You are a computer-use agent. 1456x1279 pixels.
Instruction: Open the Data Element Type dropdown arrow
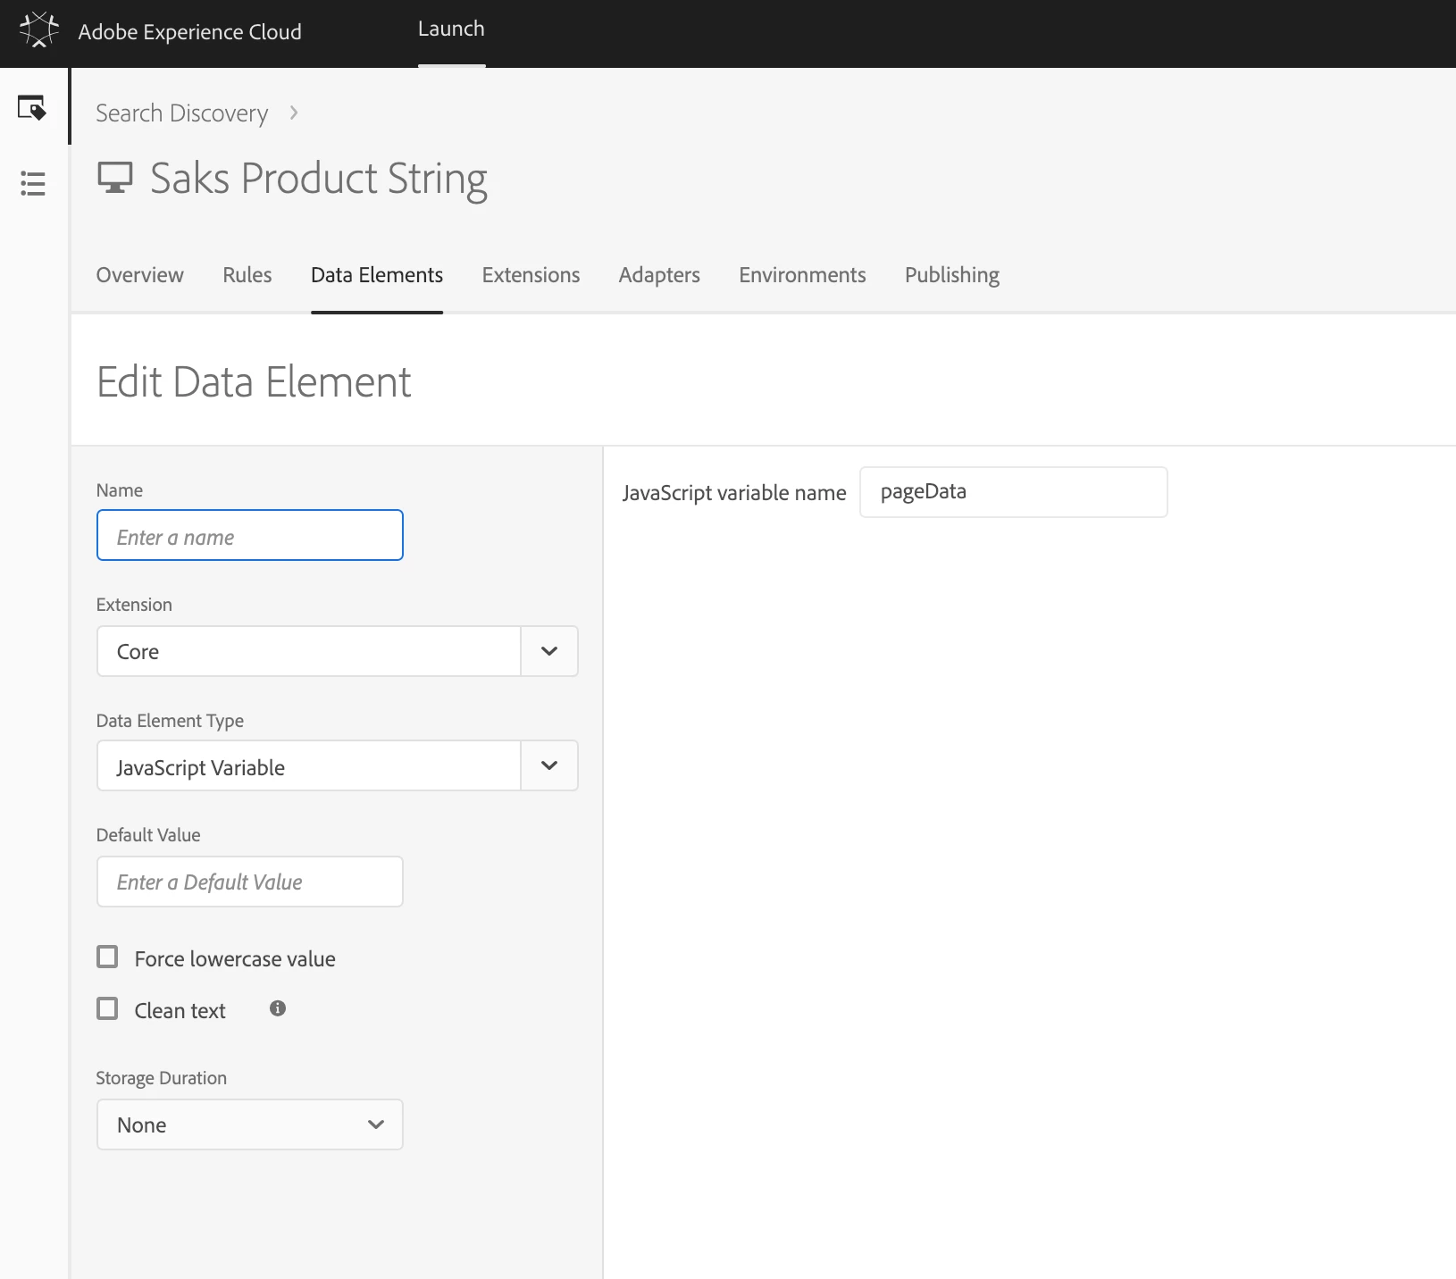tap(549, 765)
